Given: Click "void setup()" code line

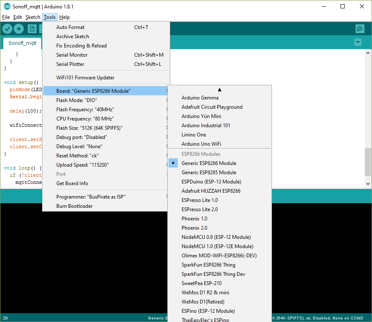Looking at the screenshot, I should [21, 82].
